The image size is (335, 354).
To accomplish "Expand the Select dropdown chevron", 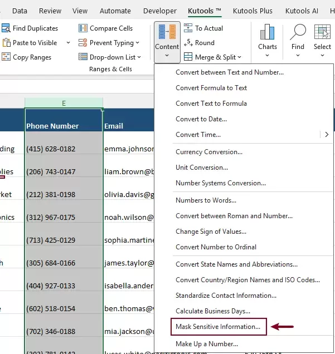I will (x=322, y=56).
